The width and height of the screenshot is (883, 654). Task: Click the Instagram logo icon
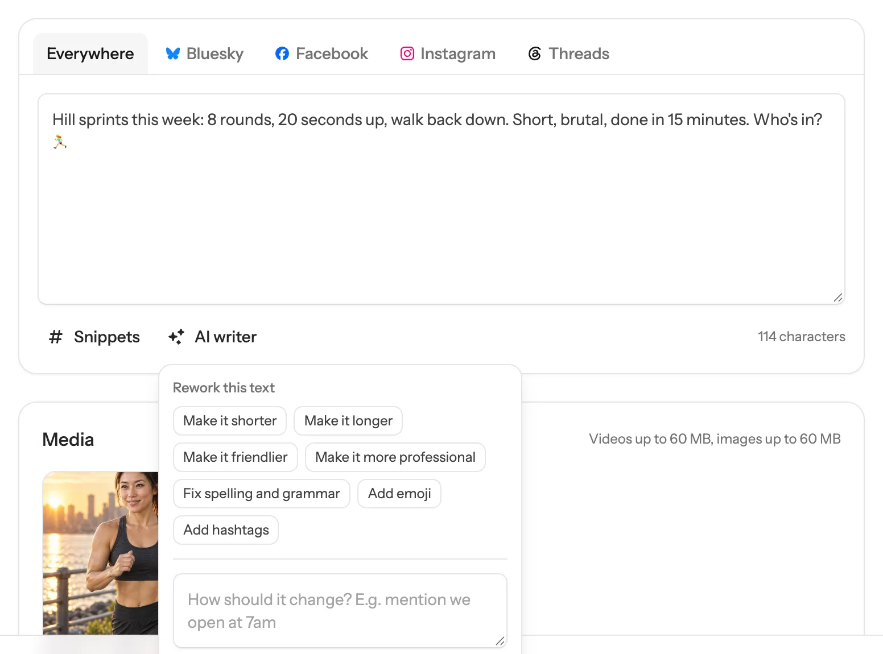click(x=407, y=53)
